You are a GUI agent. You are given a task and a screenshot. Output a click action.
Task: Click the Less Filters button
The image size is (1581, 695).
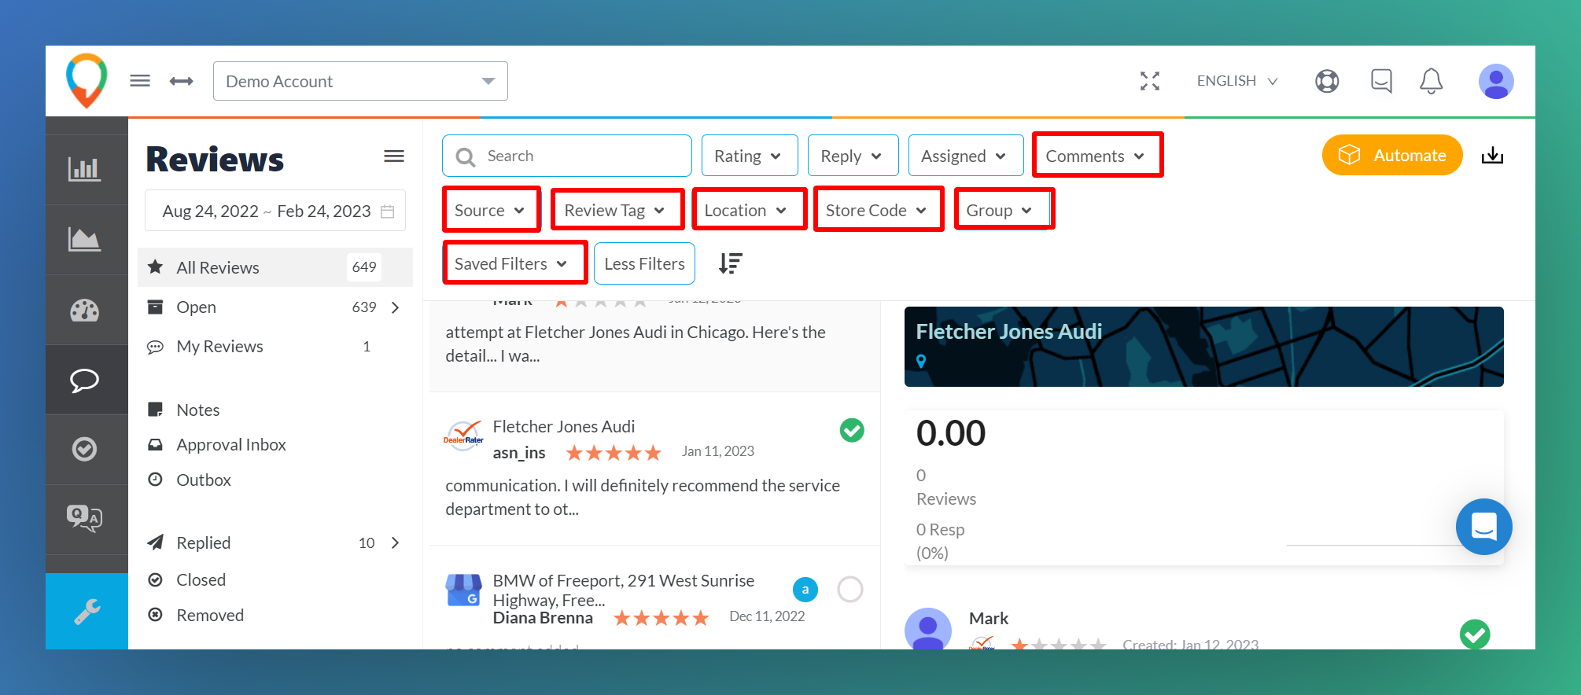[x=644, y=263]
